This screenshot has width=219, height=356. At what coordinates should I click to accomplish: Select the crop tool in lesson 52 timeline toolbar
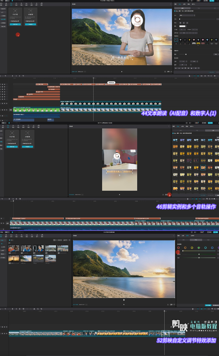pos(41,309)
